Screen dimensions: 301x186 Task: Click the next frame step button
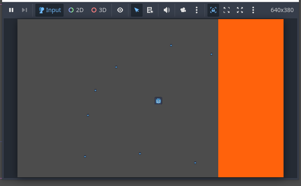click(25, 10)
